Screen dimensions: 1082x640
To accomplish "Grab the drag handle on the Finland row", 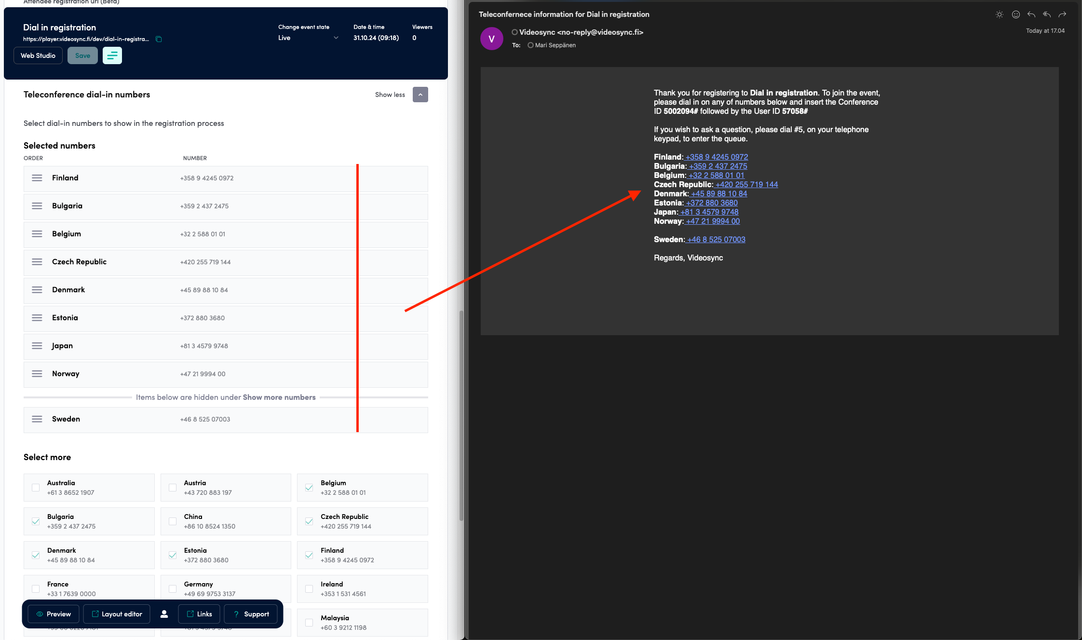I will [x=37, y=178].
